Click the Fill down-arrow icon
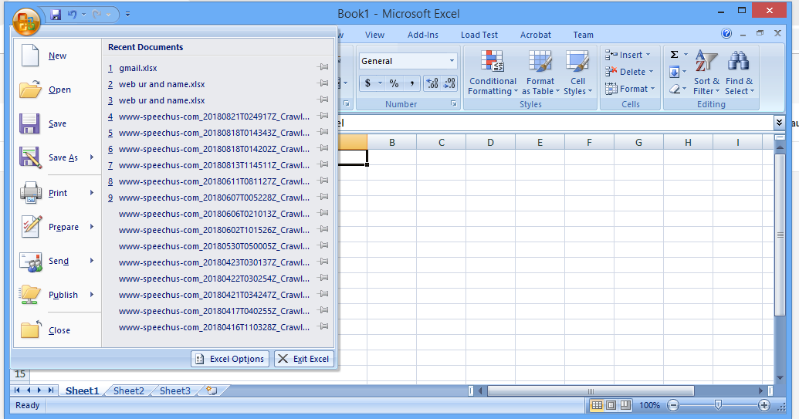The image size is (799, 419). 674,72
